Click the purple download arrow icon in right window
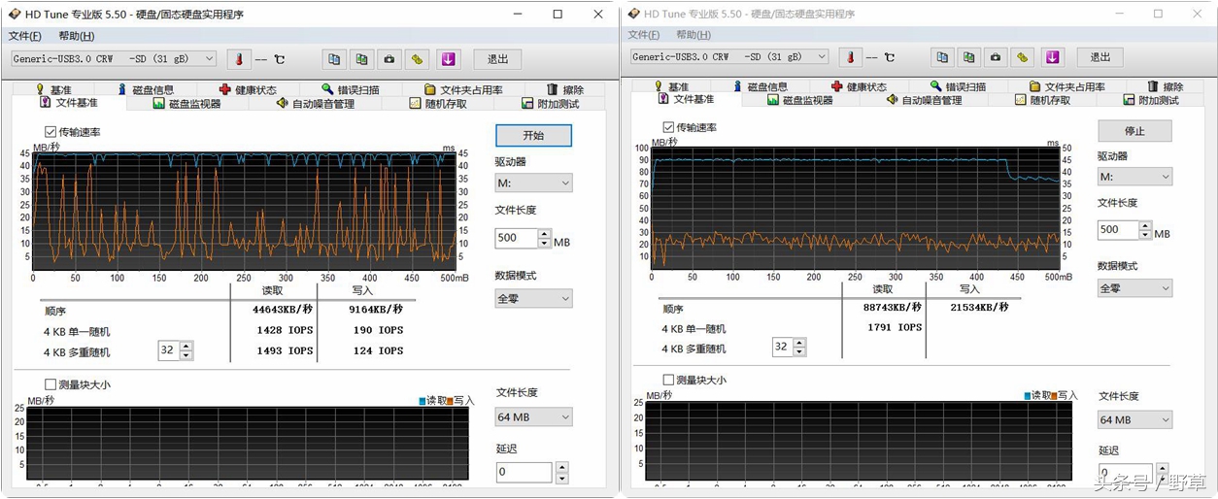The height and width of the screenshot is (499, 1218). tap(1054, 57)
